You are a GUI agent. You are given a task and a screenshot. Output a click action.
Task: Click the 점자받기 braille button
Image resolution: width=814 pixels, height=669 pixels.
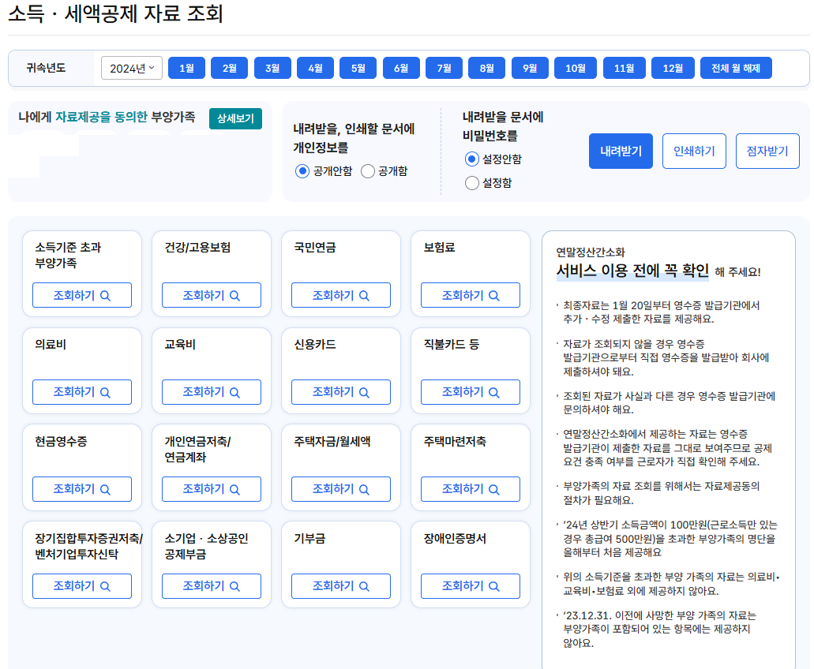click(x=767, y=151)
